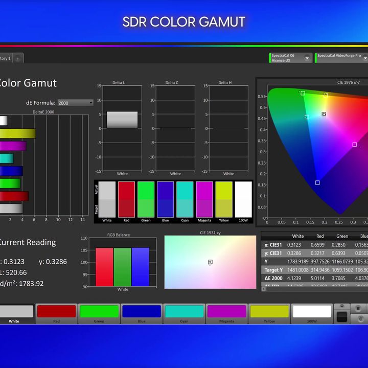Click table cell value 0.6393
Screen dimensions: 368x368
[338, 253]
